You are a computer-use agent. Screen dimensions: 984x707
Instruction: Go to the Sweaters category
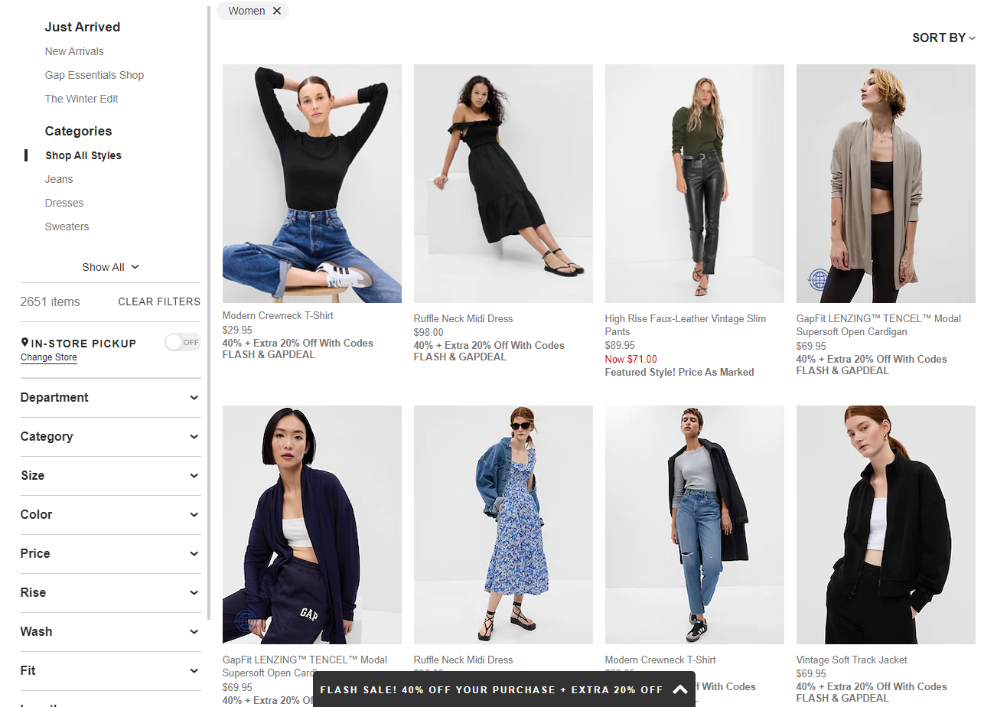pyautogui.click(x=67, y=226)
